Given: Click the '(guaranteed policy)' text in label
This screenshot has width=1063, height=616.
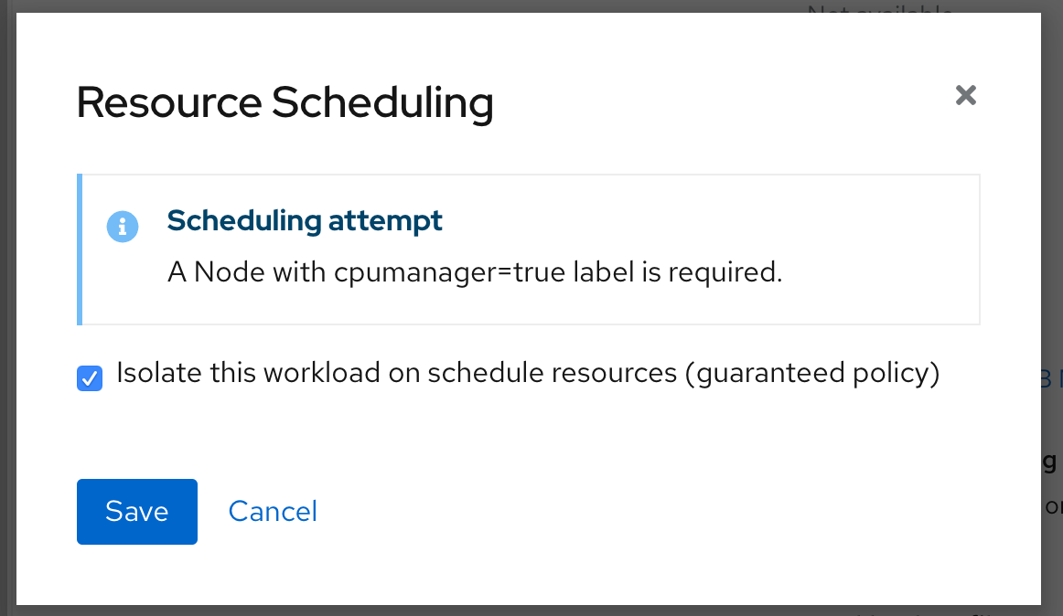Looking at the screenshot, I should (812, 374).
